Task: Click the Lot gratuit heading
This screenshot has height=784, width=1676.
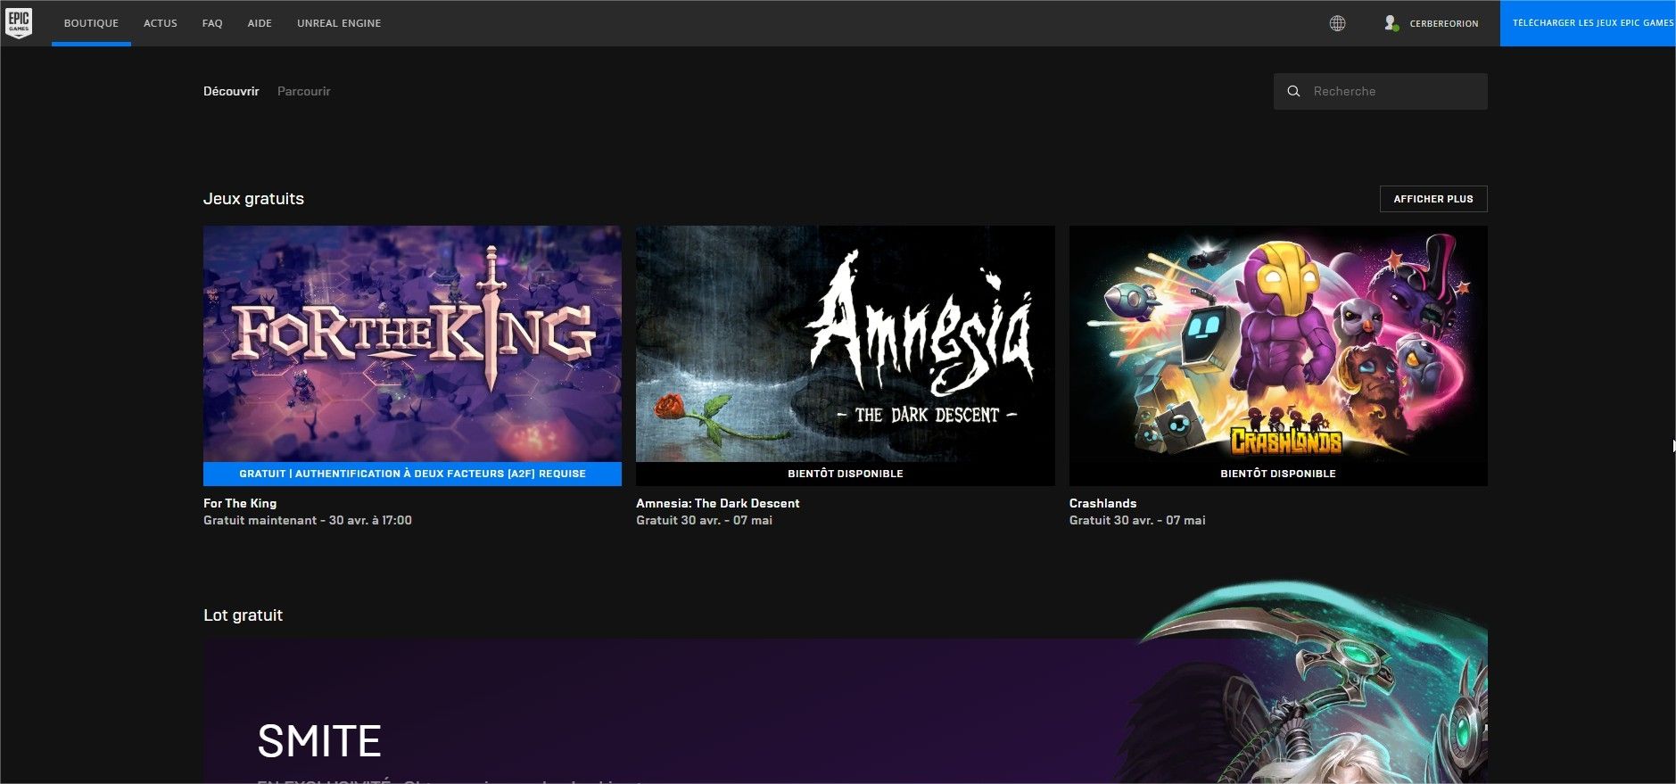Action: click(x=243, y=615)
